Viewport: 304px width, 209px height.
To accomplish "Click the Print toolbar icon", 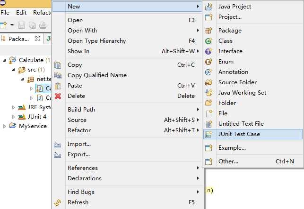I will click(43, 25).
